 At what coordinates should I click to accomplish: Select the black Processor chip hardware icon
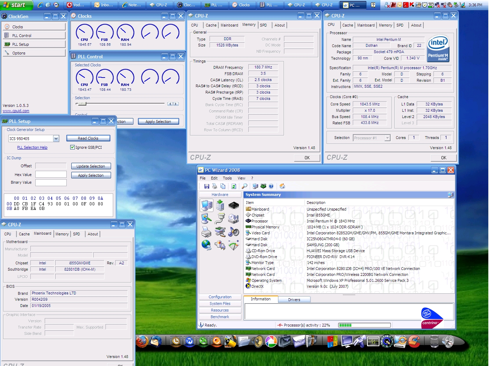click(x=234, y=205)
